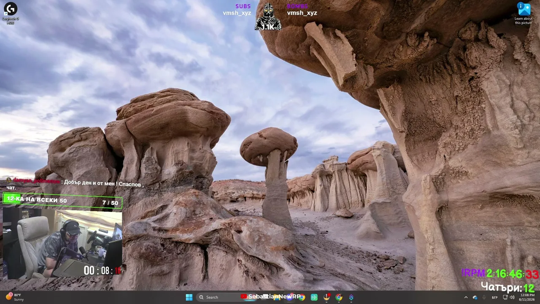Open the weather widget showing 80°F Sunny
Screen dimensions: 540x304
(x=15, y=297)
